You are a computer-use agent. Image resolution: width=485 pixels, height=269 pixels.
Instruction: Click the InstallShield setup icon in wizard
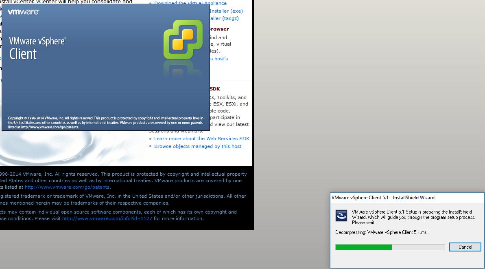pyautogui.click(x=341, y=215)
